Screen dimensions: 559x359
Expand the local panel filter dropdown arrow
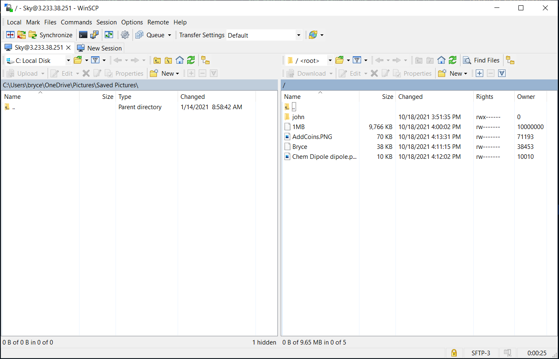(104, 60)
